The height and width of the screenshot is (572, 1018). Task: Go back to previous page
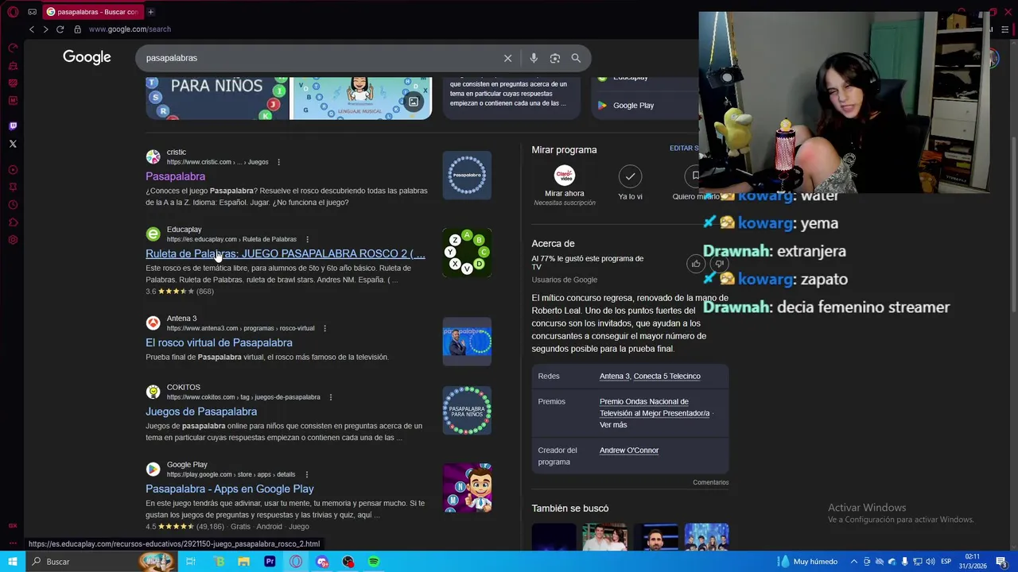(32, 29)
